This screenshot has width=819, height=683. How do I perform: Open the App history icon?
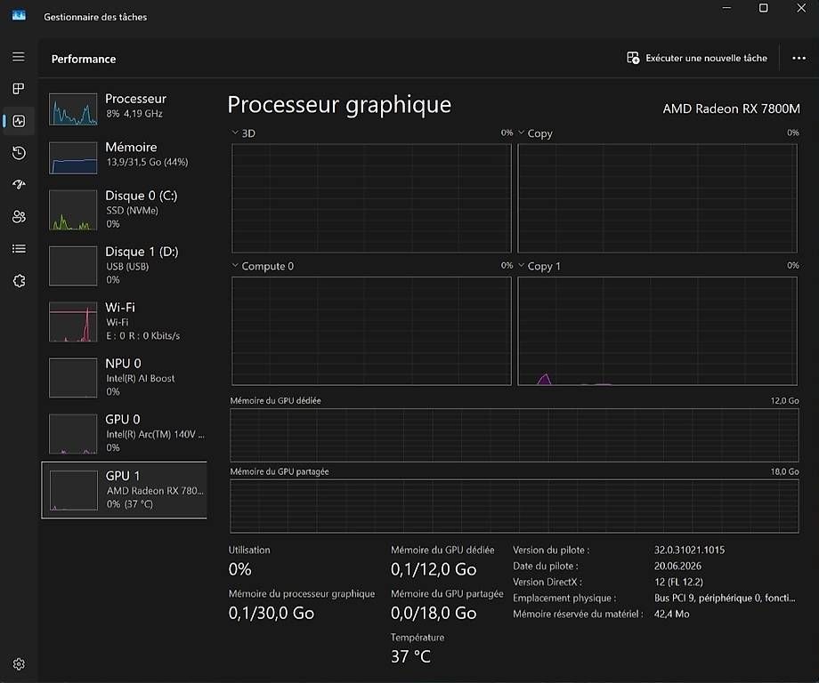pos(19,153)
